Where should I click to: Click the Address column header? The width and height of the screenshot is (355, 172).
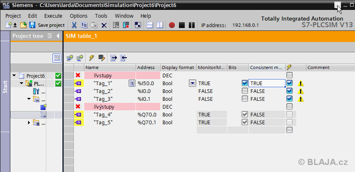(148, 67)
